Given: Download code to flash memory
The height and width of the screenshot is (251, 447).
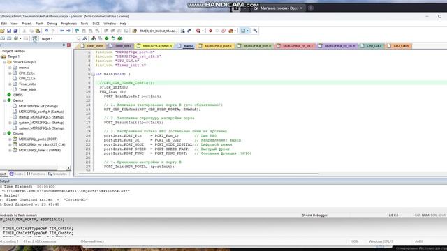Looking at the screenshot, I should (x=35, y=39).
